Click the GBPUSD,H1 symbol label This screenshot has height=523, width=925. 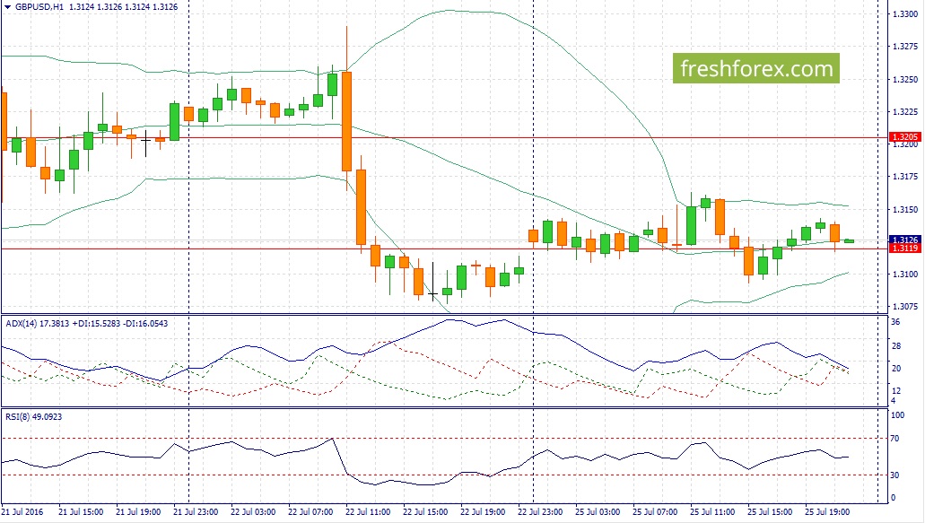39,7
